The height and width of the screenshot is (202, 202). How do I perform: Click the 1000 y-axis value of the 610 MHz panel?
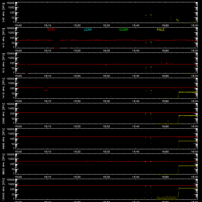(x=11, y=58)
